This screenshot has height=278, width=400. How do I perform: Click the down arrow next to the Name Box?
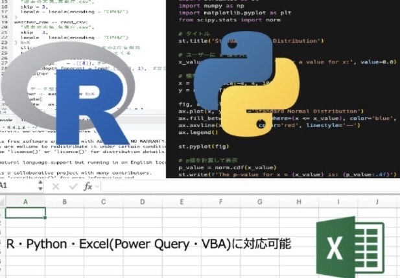click(x=40, y=189)
